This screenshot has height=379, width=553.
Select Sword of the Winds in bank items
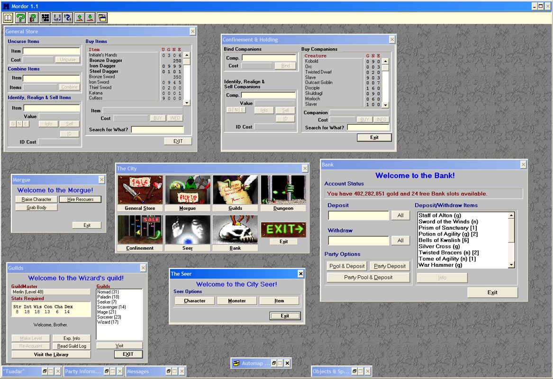tap(448, 222)
